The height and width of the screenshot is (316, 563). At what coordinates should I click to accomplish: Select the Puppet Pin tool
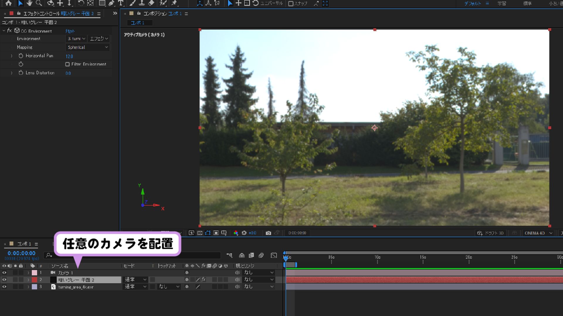click(x=174, y=3)
